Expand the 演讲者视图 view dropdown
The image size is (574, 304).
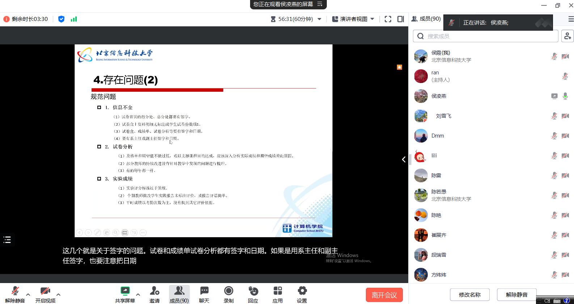pyautogui.click(x=353, y=19)
